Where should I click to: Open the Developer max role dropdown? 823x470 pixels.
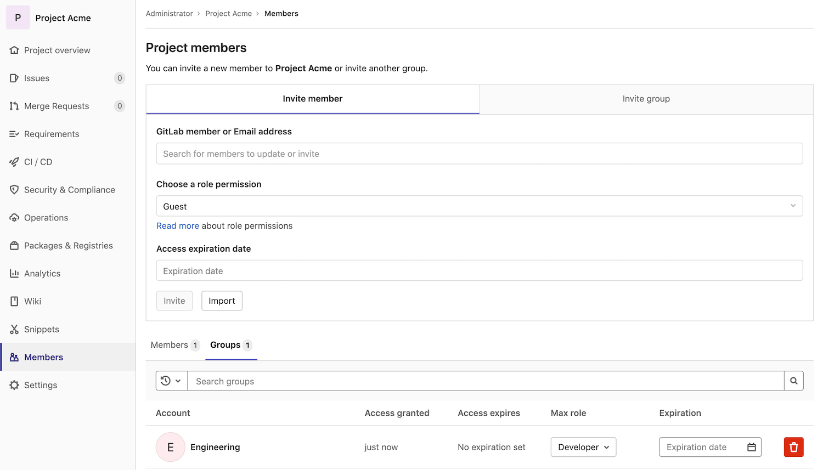(x=583, y=448)
